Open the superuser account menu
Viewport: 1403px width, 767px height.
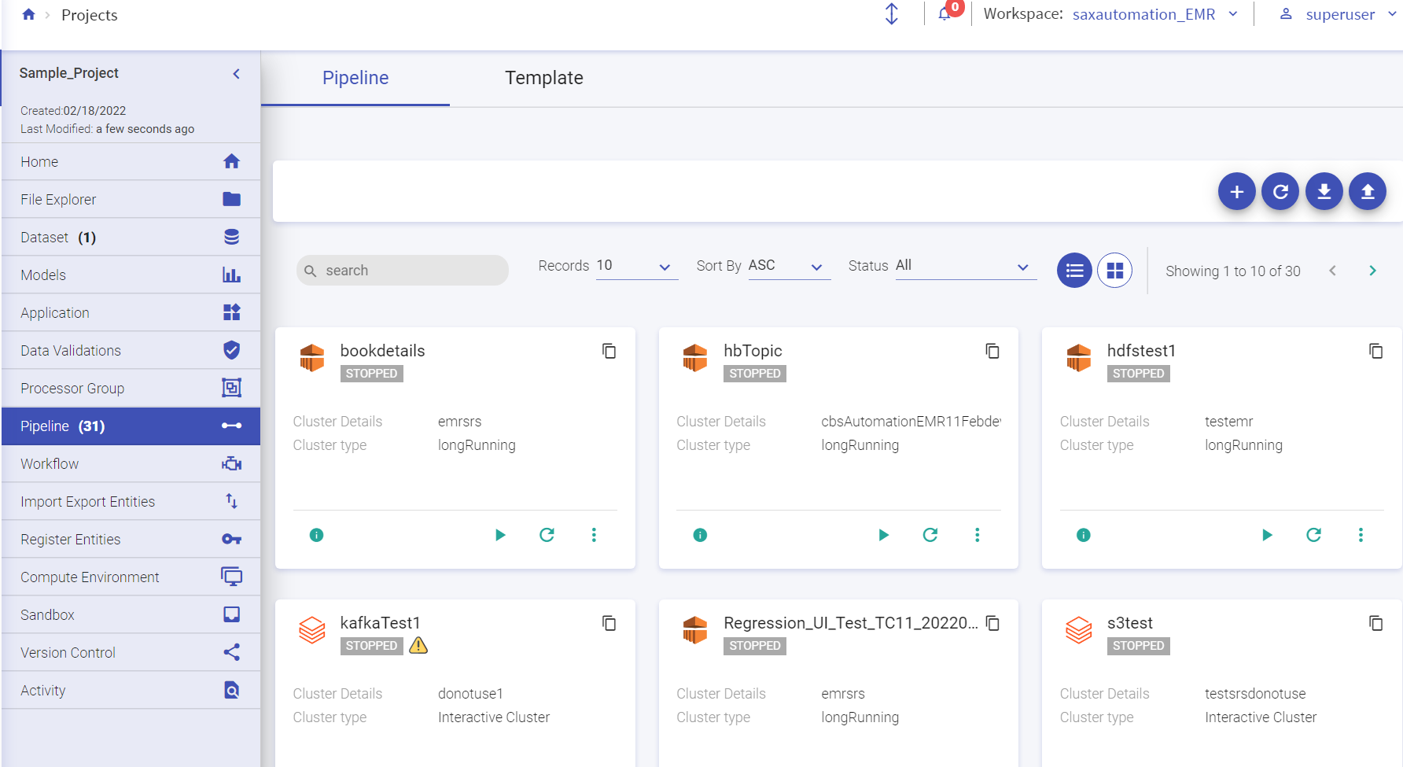[x=1339, y=14]
